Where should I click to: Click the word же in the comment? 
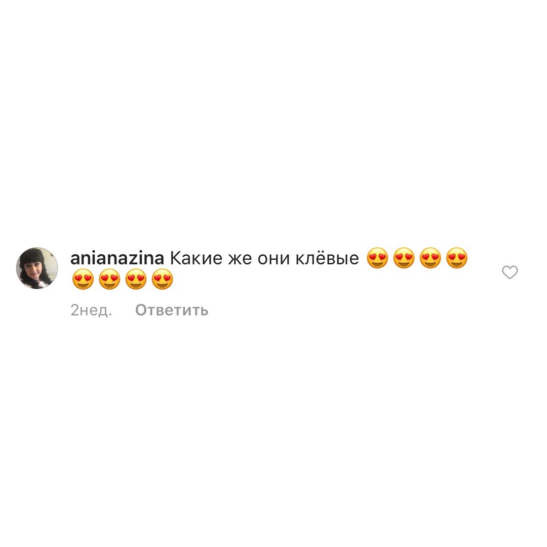pos(240,259)
